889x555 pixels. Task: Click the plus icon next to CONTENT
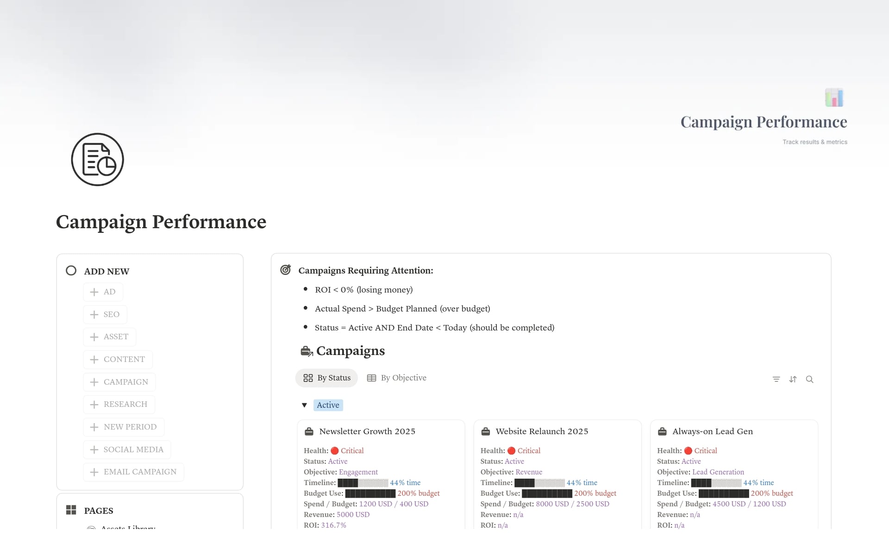click(x=94, y=360)
